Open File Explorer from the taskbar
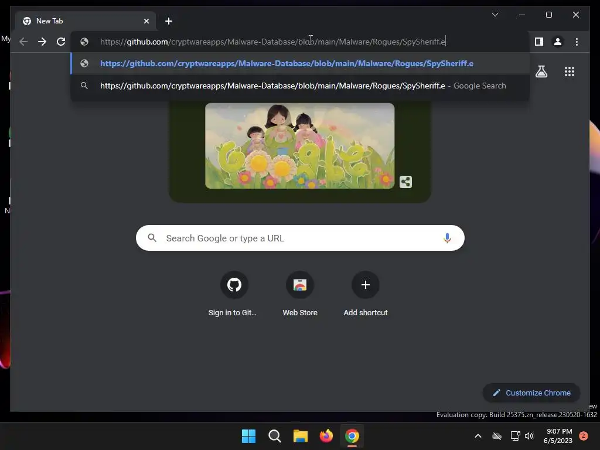The image size is (600, 450). click(301, 436)
